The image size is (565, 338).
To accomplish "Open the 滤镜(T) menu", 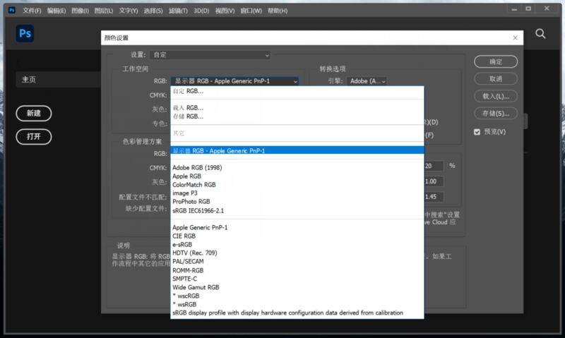I will point(178,11).
